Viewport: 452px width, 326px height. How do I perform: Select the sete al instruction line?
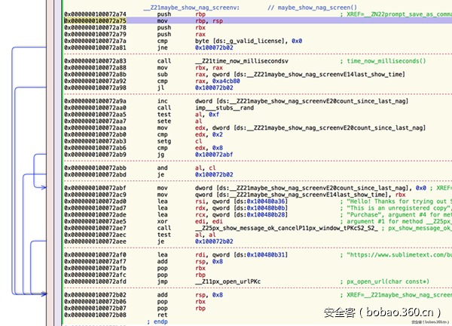169,120
